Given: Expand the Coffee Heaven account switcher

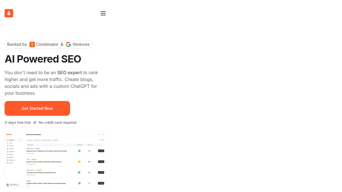Looking at the screenshot, I should point(14,185).
